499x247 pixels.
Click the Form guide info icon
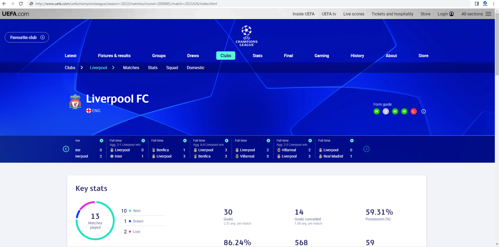tap(424, 111)
